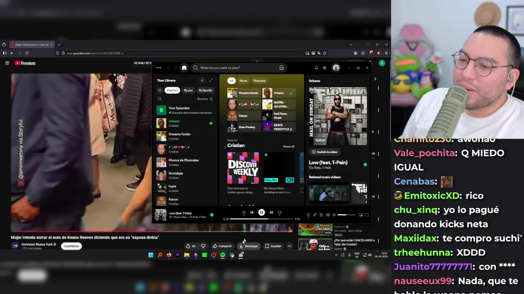This screenshot has height=294, width=524.
Task: Open more actions menu on YouTube video
Action: click(x=289, y=246)
